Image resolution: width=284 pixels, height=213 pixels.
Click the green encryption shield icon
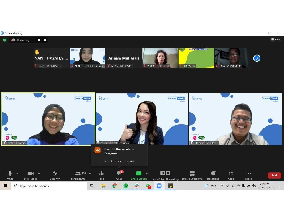pos(4,40)
